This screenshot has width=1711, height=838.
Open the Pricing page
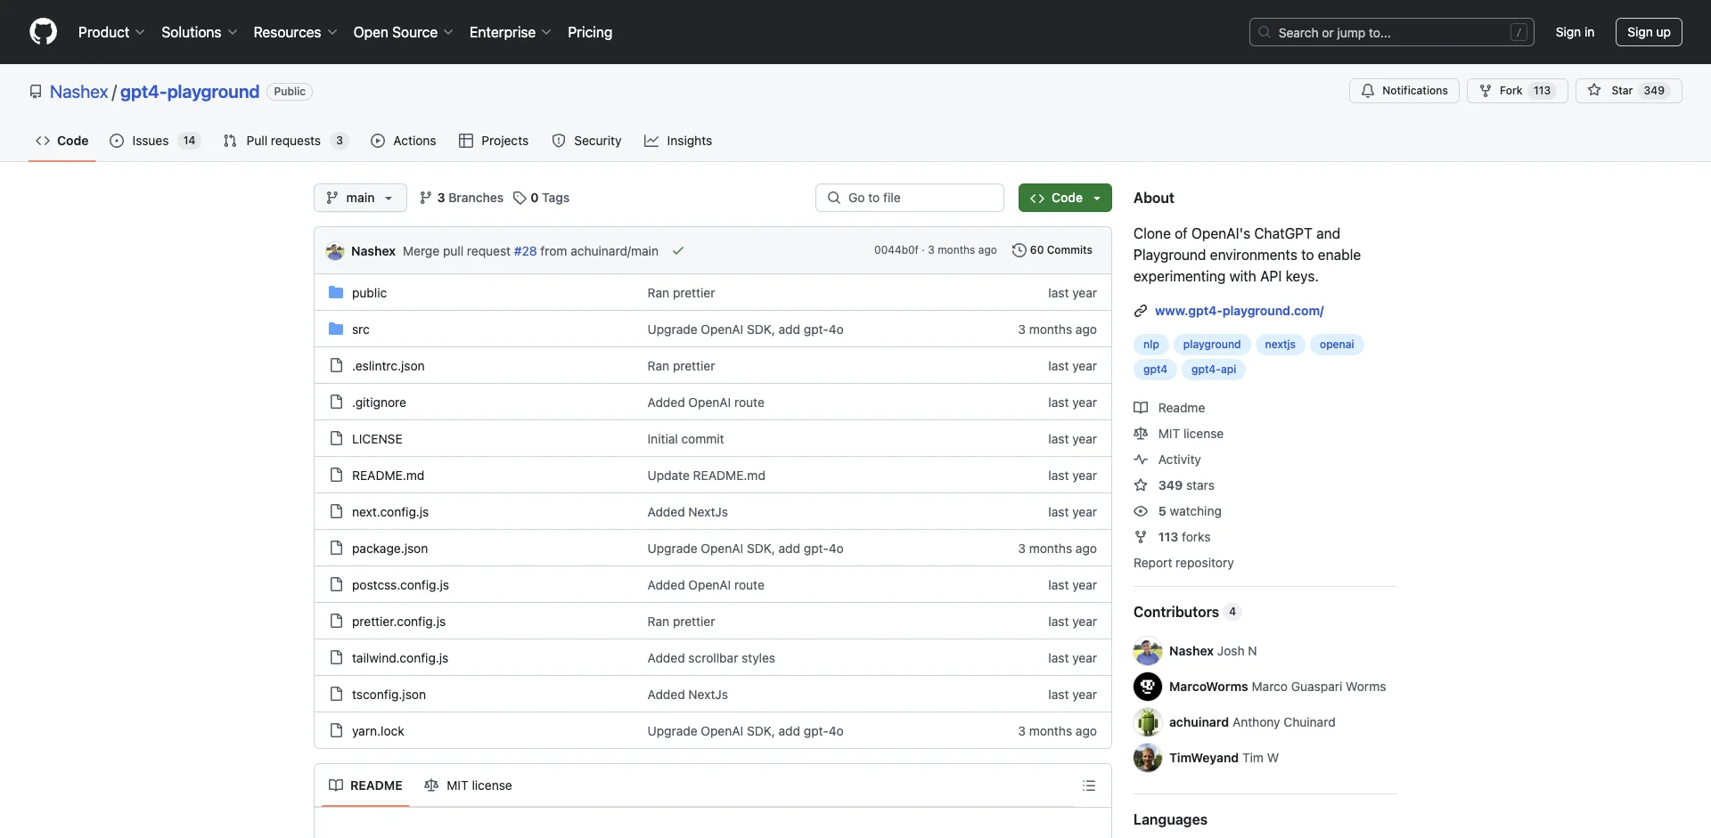(x=590, y=32)
